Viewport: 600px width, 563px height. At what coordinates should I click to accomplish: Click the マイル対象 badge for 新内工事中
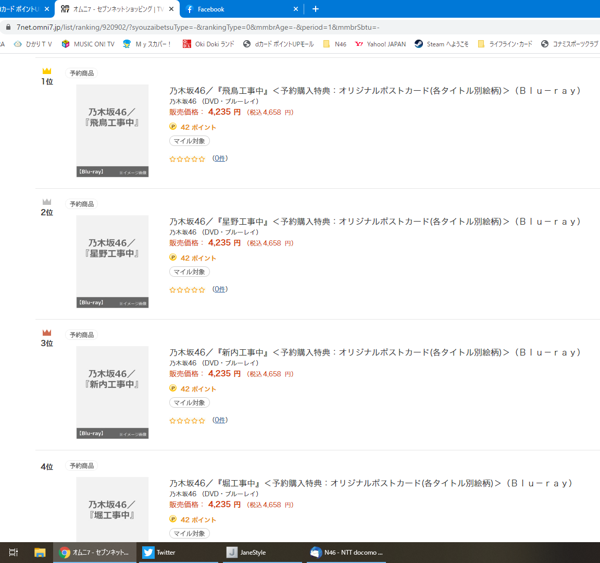(x=190, y=403)
